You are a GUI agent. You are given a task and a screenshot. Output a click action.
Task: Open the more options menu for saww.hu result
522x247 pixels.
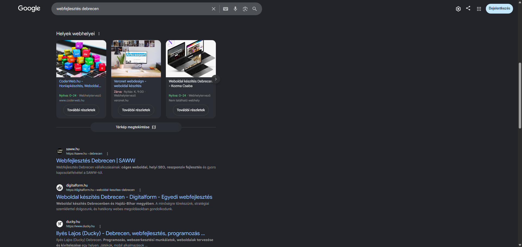pyautogui.click(x=107, y=154)
